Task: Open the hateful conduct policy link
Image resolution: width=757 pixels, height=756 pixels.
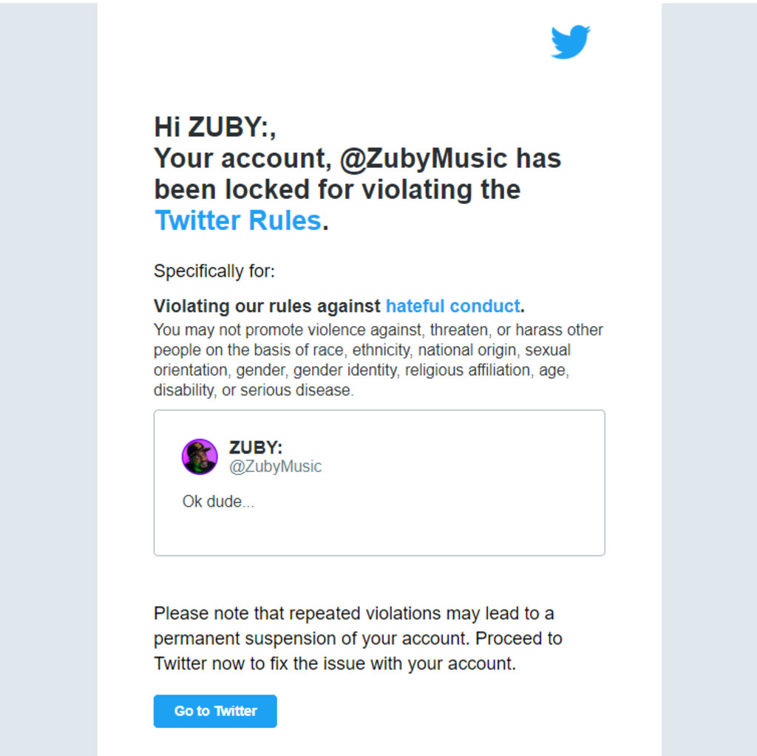Action: [x=452, y=306]
